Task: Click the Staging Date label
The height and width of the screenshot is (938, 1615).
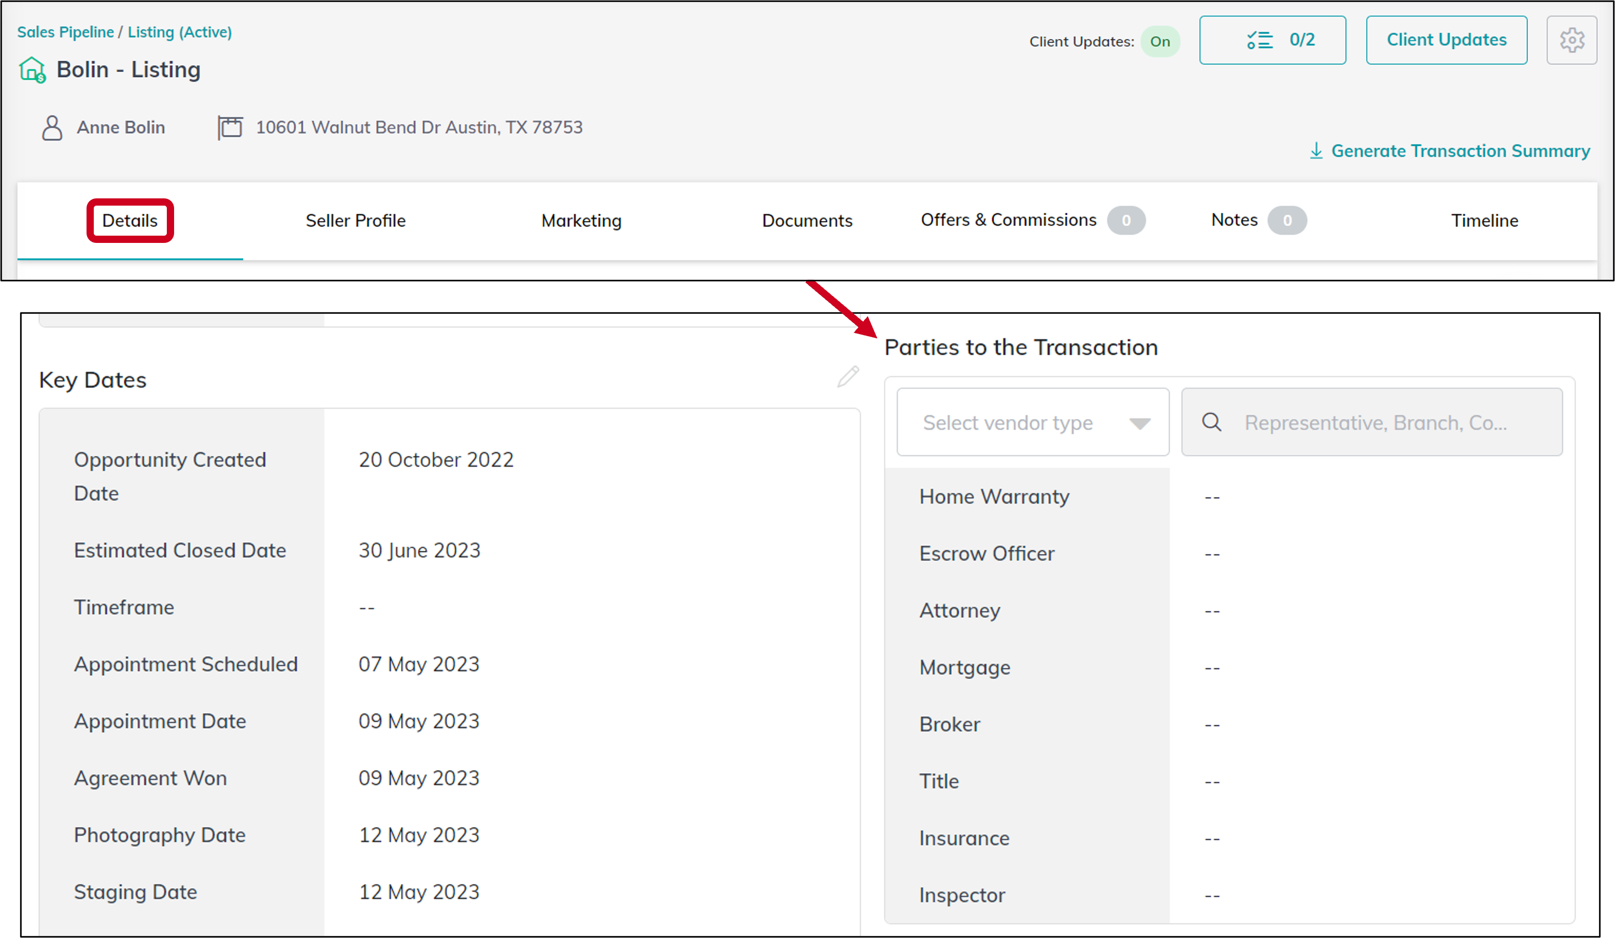Action: [135, 892]
